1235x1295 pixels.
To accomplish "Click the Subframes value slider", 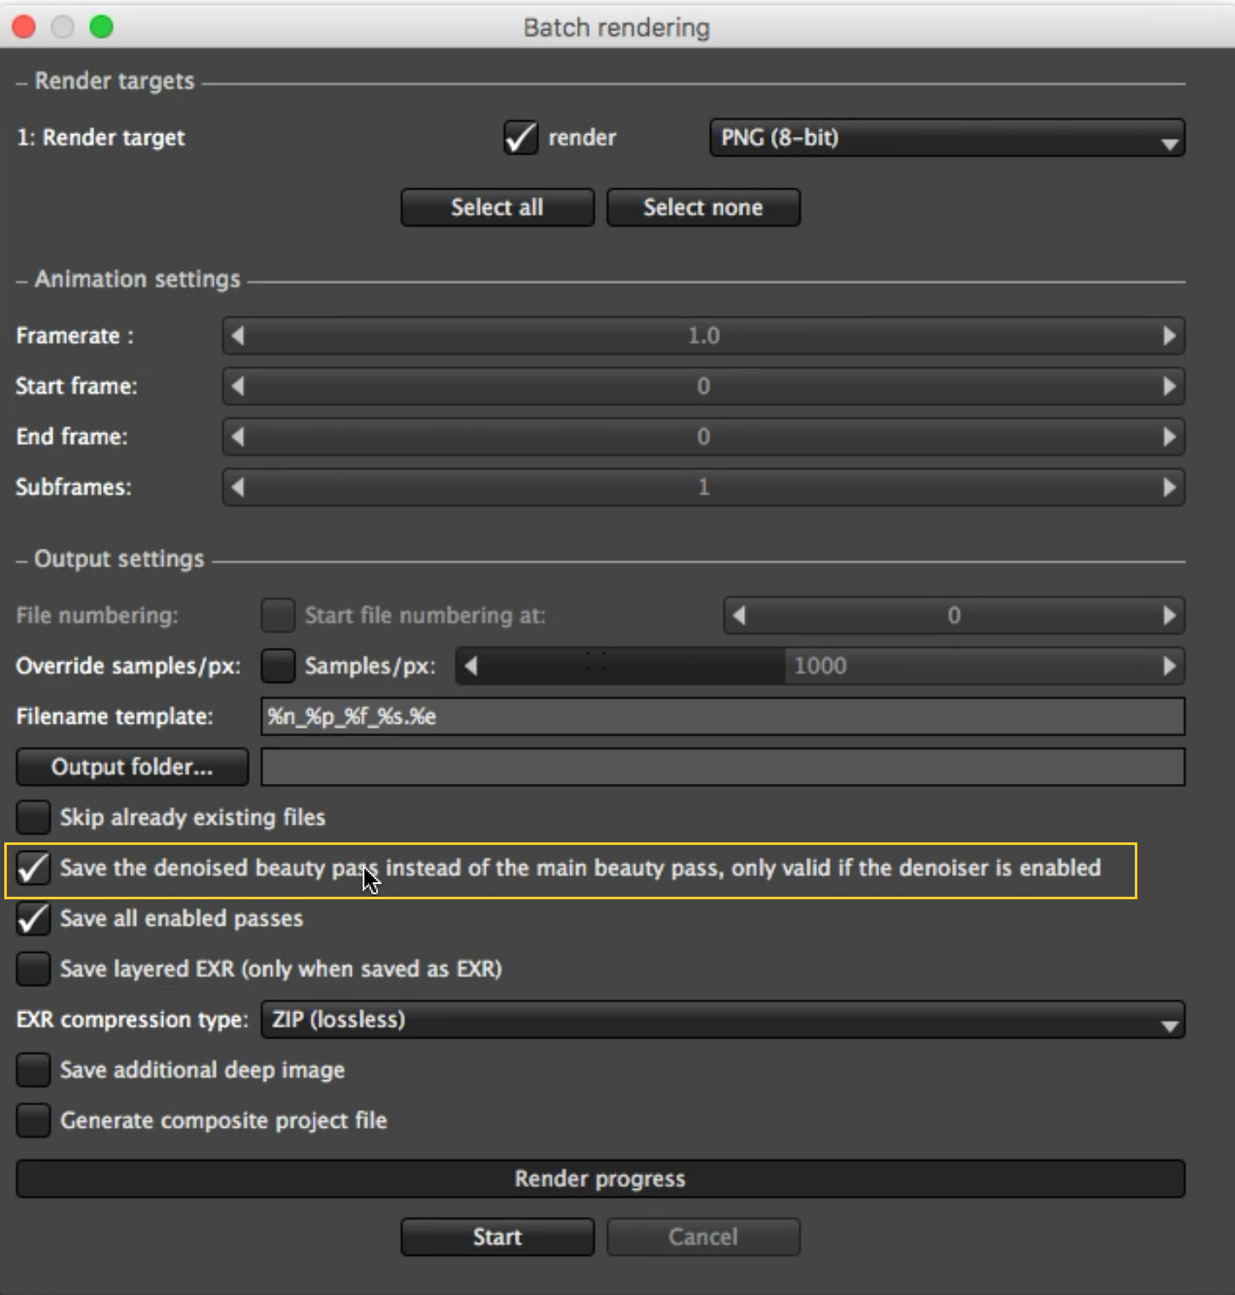I will (703, 487).
